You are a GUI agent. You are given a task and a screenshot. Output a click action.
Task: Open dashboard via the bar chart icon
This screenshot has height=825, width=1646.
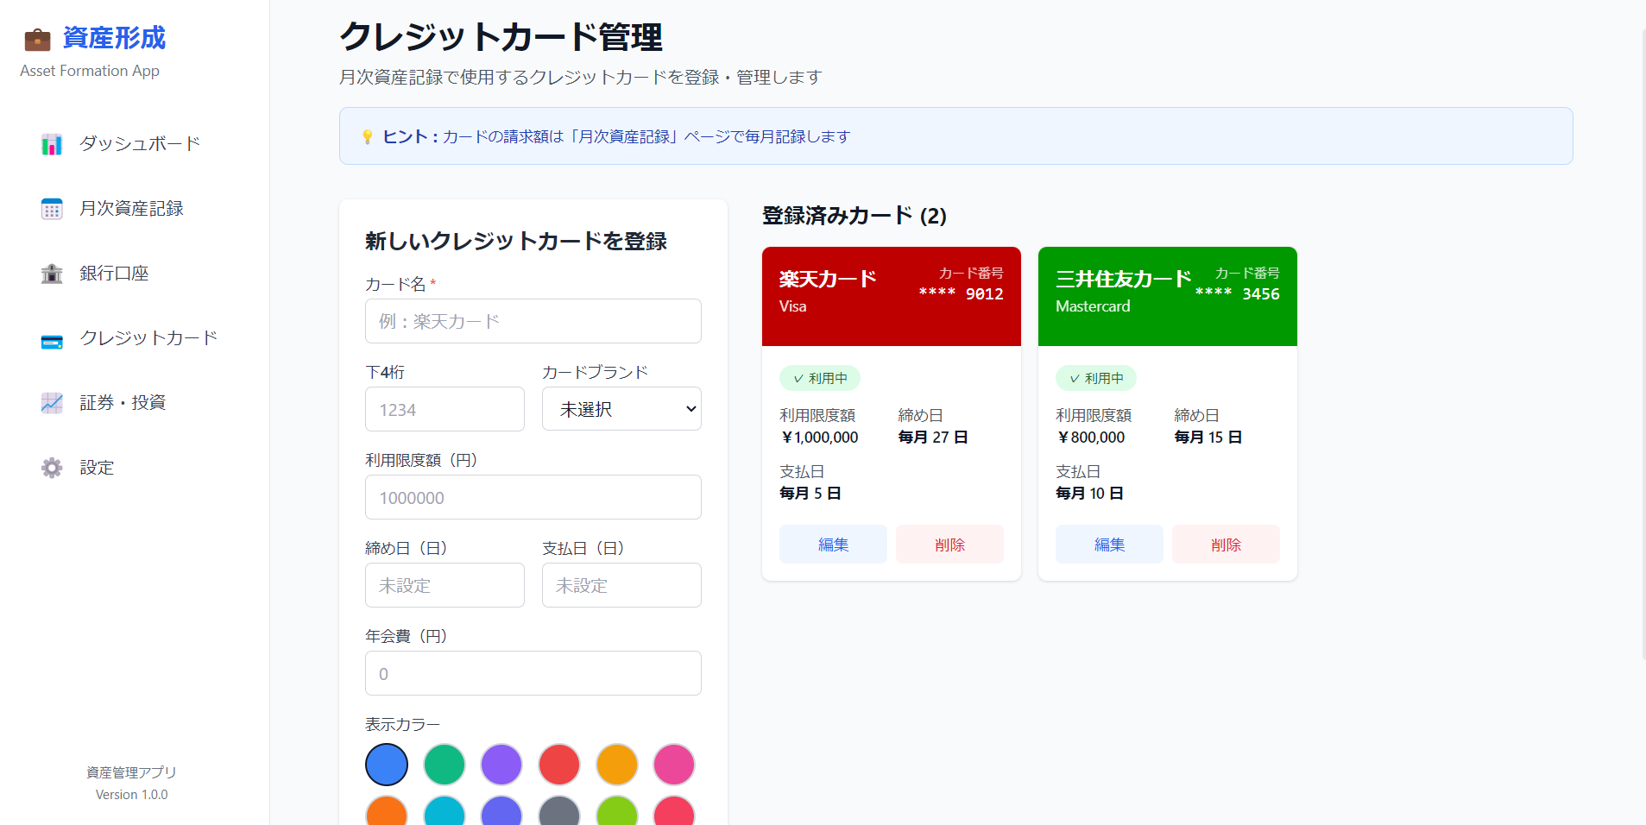tap(52, 144)
